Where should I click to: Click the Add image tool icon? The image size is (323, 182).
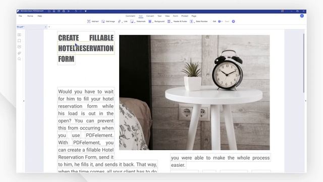pyautogui.click(x=103, y=21)
